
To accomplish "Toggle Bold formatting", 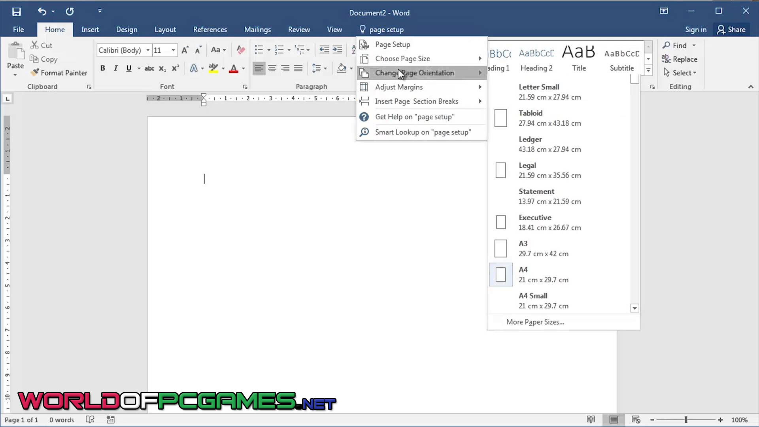I will pyautogui.click(x=103, y=68).
